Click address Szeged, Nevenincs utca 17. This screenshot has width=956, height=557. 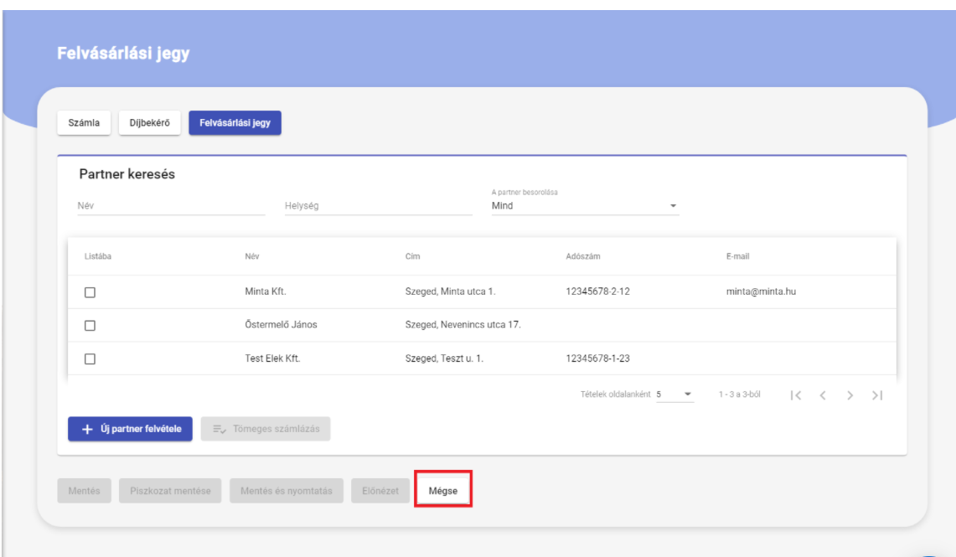pos(462,325)
